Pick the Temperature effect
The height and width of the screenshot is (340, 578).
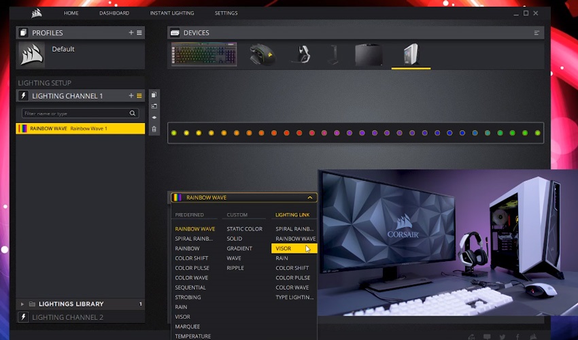193,337
